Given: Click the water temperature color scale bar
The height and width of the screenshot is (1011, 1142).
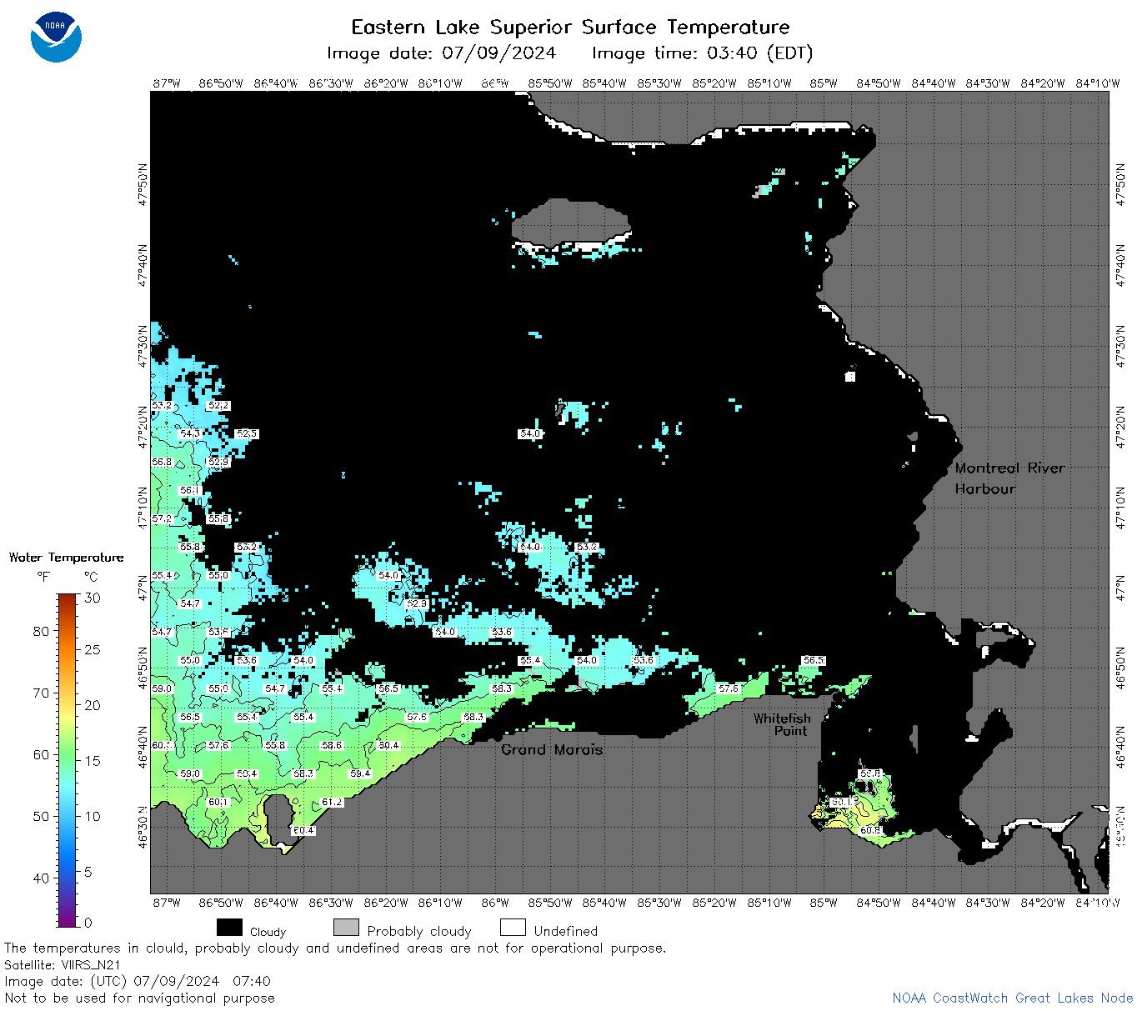Looking at the screenshot, I should pos(68,760).
